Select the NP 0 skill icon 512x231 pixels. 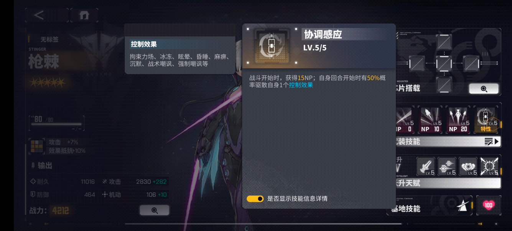click(x=404, y=120)
